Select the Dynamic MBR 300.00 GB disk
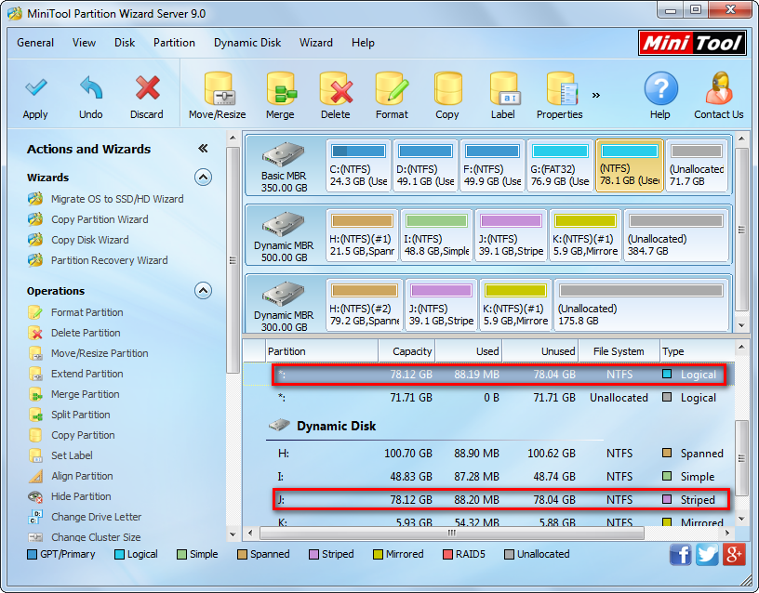The height and width of the screenshot is (593, 759). click(284, 305)
